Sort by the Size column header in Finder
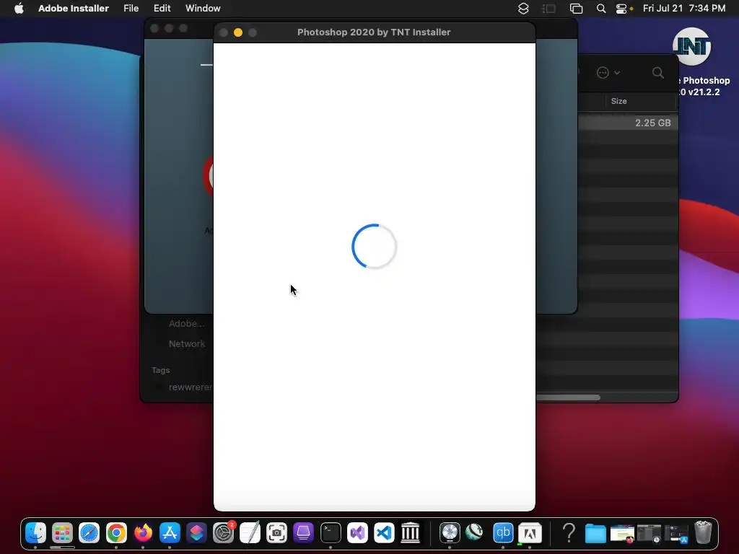The image size is (739, 554). (618, 101)
